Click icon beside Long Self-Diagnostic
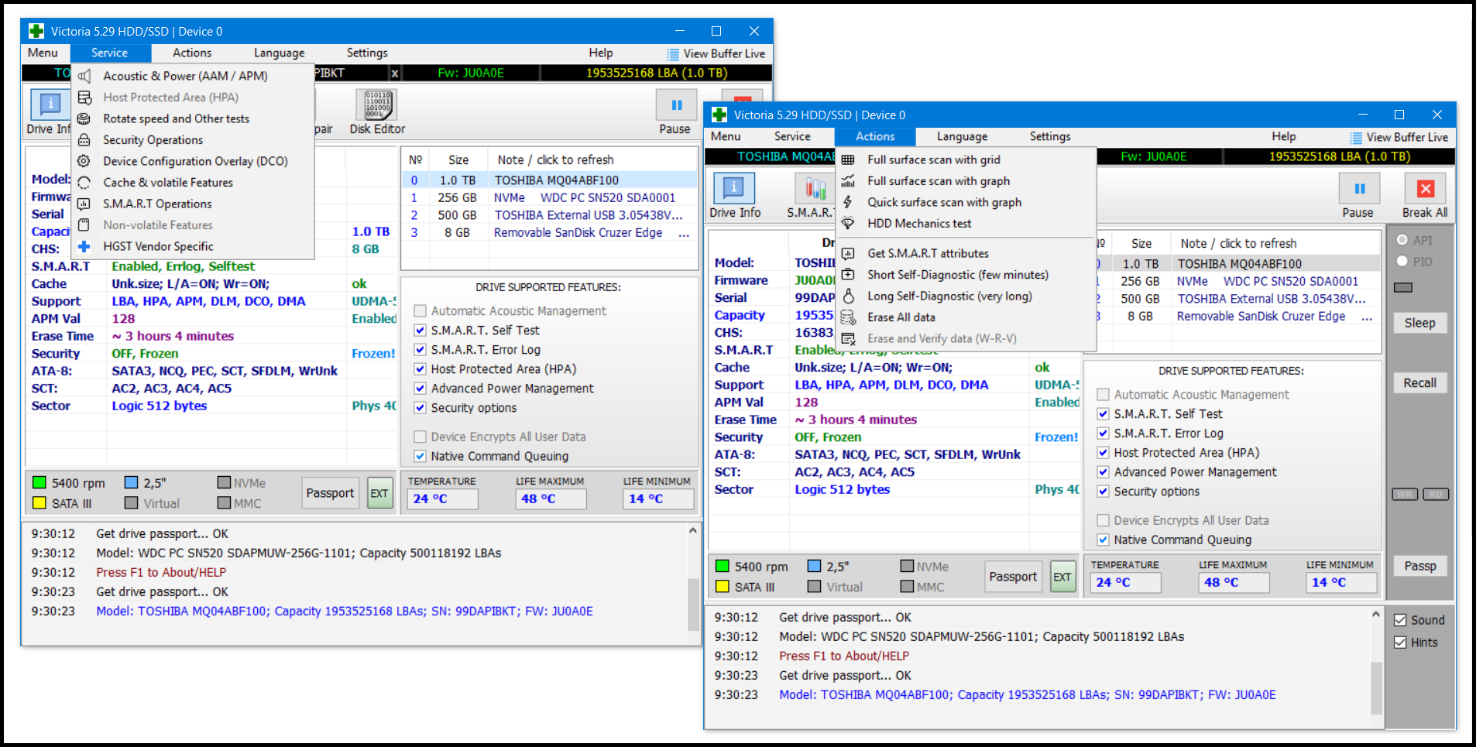The image size is (1476, 747). coord(848,296)
